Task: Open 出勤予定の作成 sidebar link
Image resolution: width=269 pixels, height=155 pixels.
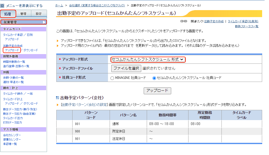Action: click(13, 46)
